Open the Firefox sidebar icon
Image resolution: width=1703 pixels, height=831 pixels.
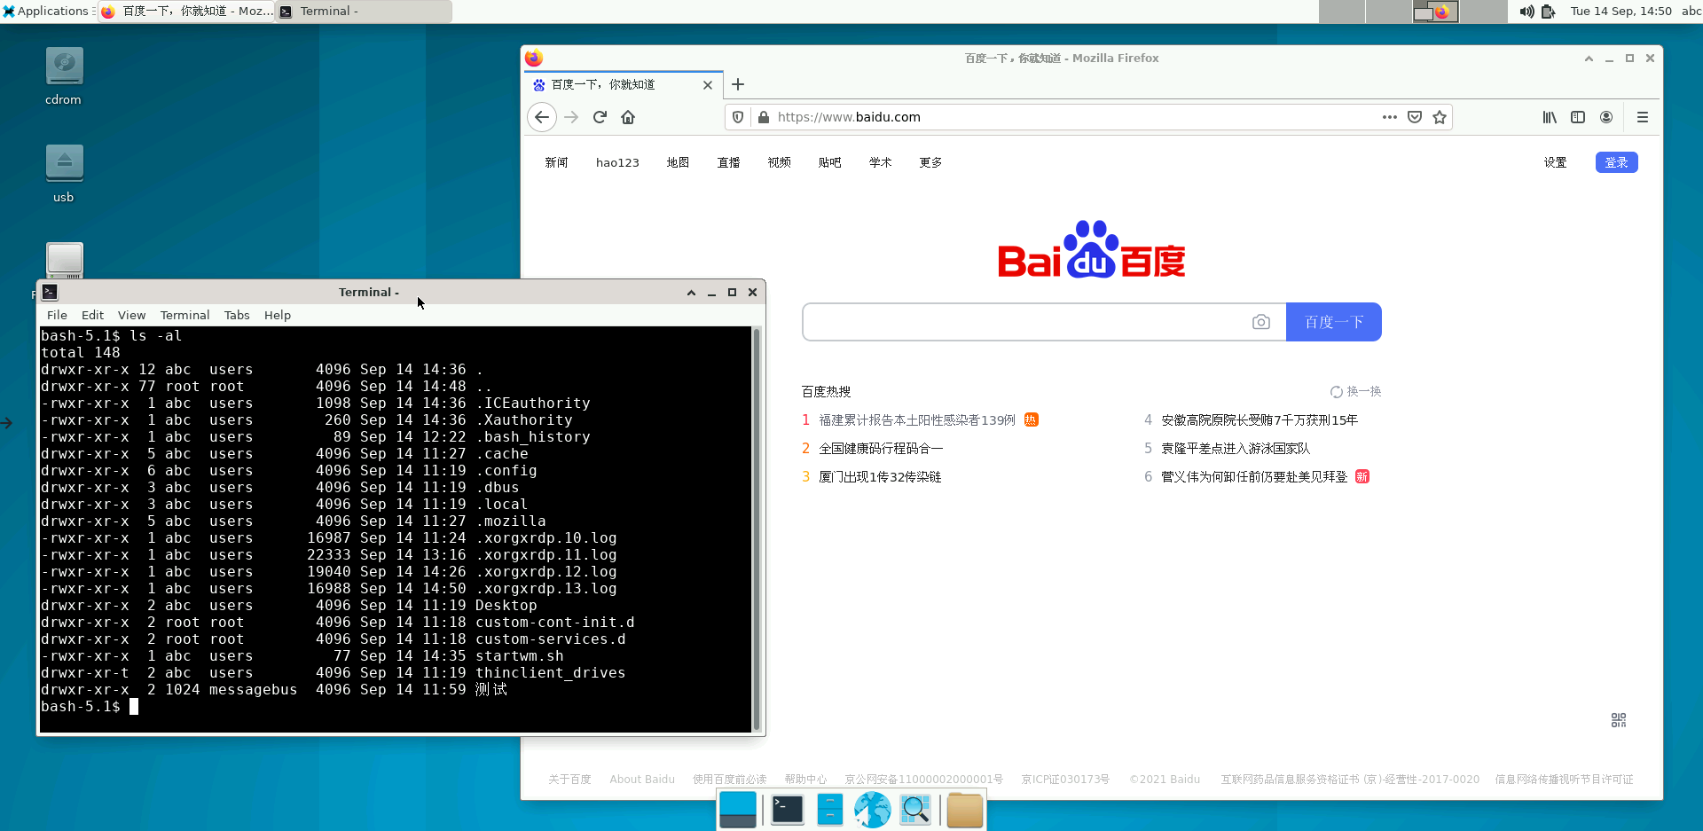[x=1578, y=116]
